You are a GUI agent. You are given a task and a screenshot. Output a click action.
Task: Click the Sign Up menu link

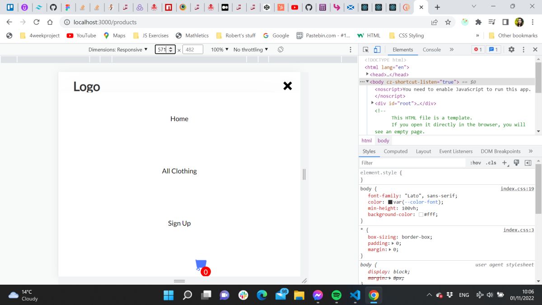point(179,223)
